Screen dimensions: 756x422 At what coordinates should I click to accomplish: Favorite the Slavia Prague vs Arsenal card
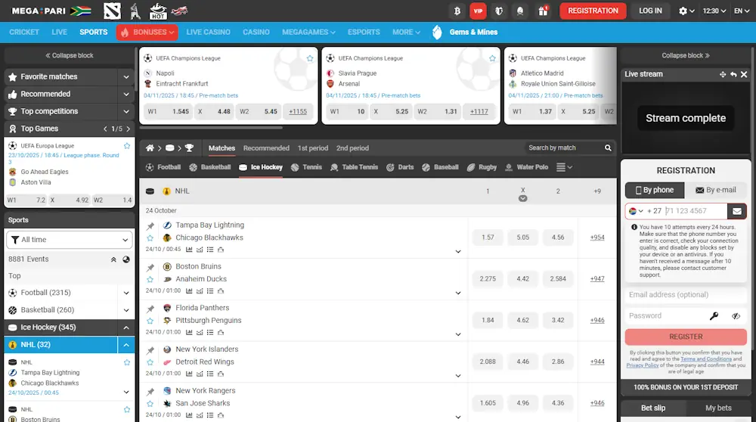(x=492, y=58)
